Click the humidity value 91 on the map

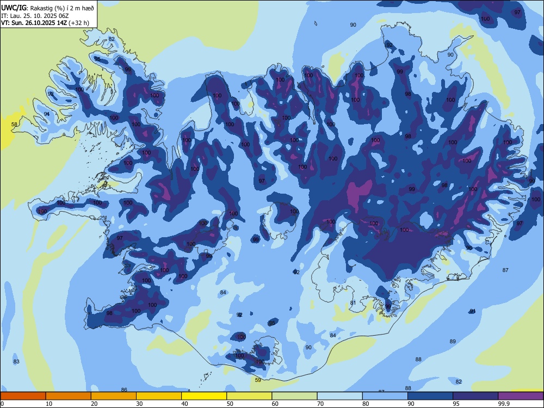coord(473,311)
